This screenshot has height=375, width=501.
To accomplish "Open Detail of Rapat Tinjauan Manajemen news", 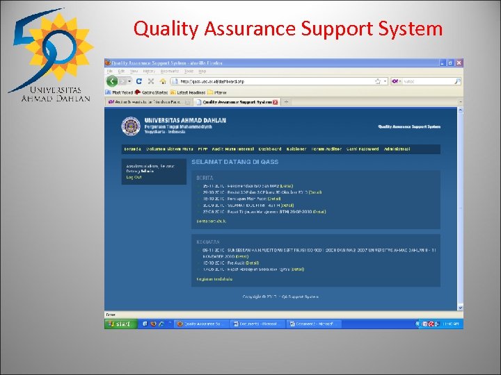I will 319,212.
